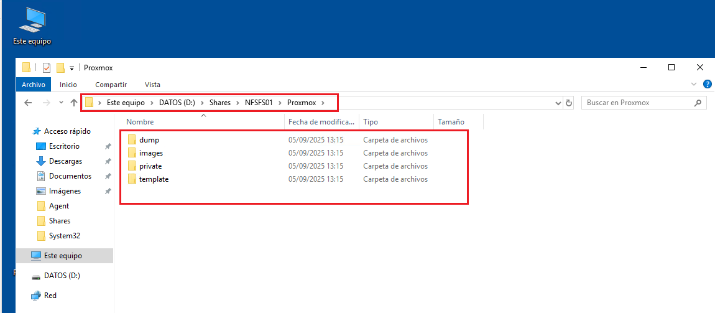This screenshot has height=313, width=715.
Task: Click the search magnifier icon
Action: point(697,103)
